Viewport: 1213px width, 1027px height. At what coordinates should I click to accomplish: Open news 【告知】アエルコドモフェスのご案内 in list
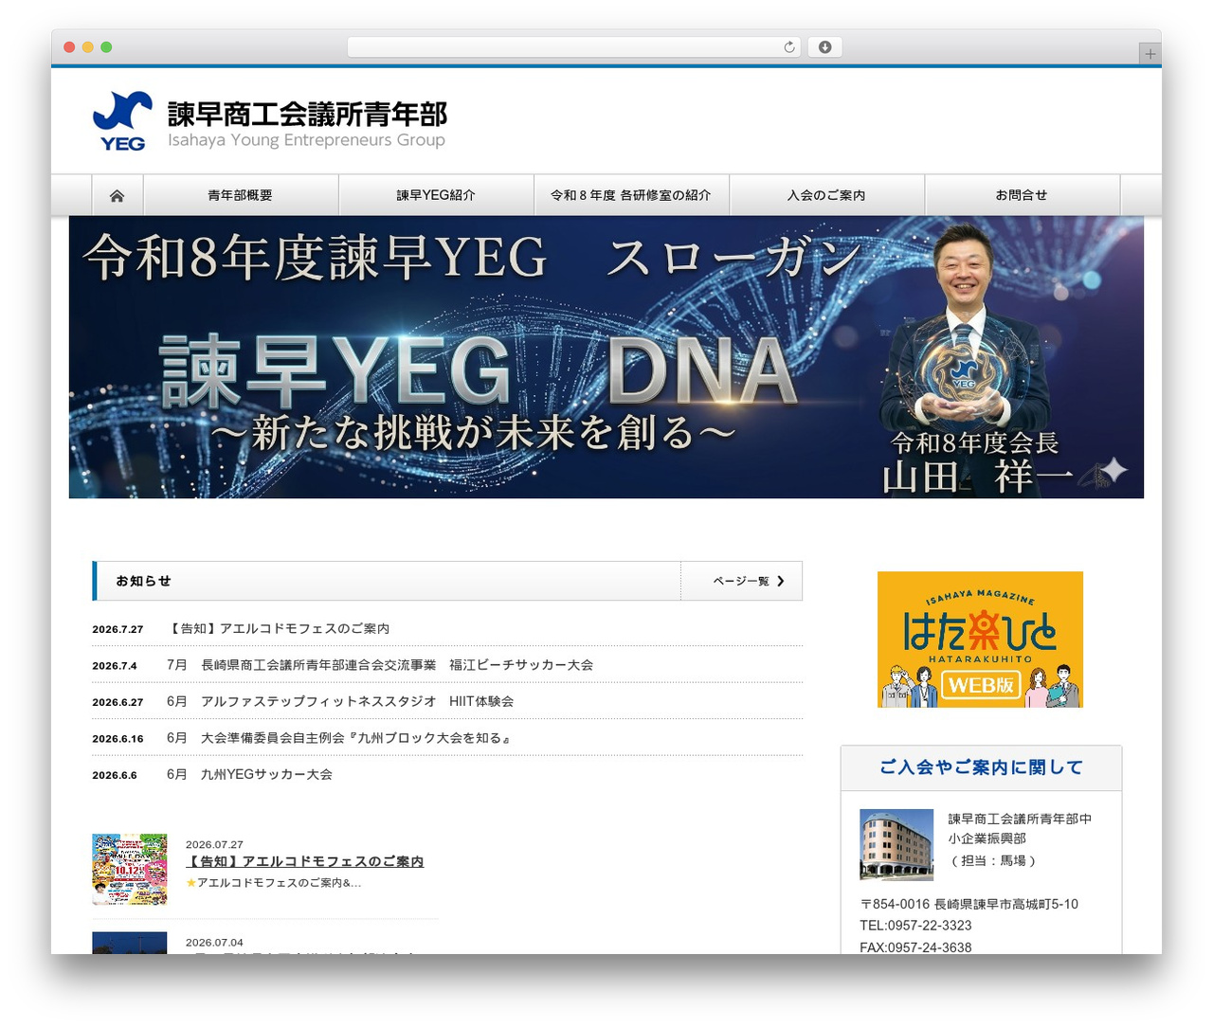click(279, 629)
